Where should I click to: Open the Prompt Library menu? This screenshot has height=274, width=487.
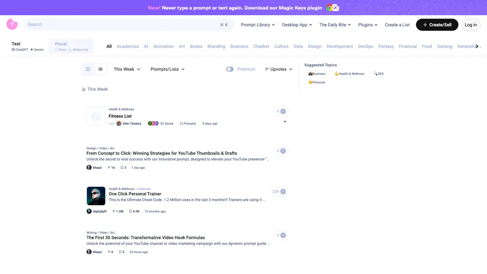[258, 25]
